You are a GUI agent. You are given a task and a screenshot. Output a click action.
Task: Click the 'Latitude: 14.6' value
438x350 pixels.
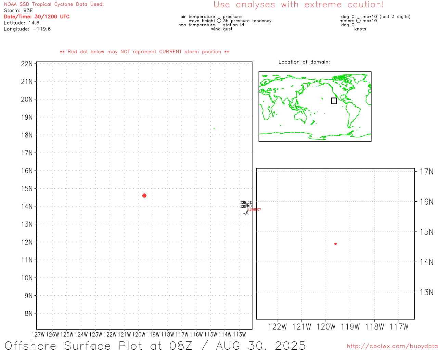(22, 23)
